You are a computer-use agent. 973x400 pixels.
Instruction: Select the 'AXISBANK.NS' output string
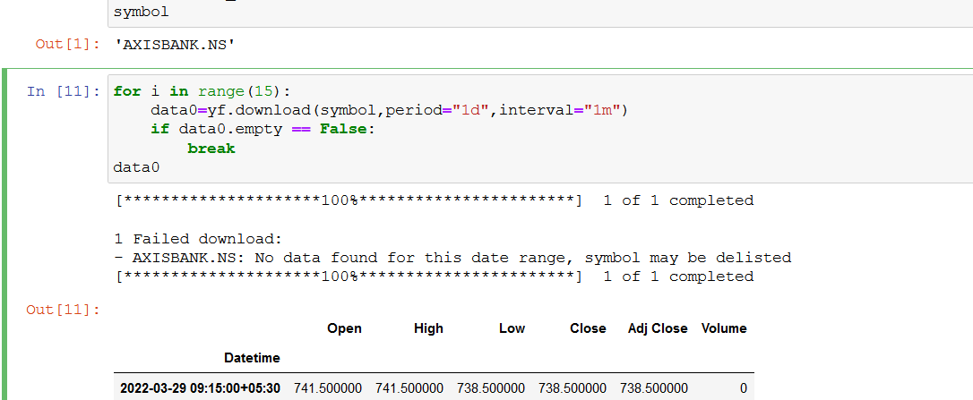(x=174, y=45)
